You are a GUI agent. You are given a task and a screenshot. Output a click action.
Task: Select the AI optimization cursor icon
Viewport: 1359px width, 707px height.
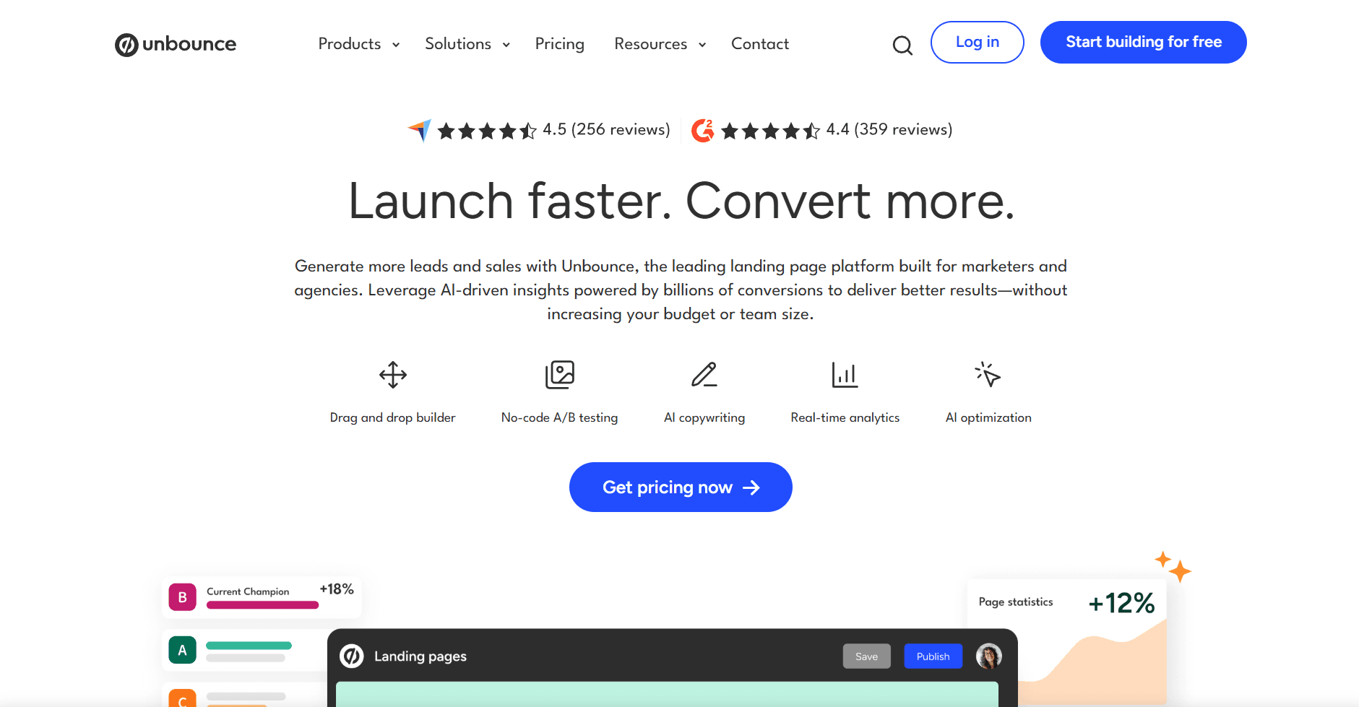988,374
